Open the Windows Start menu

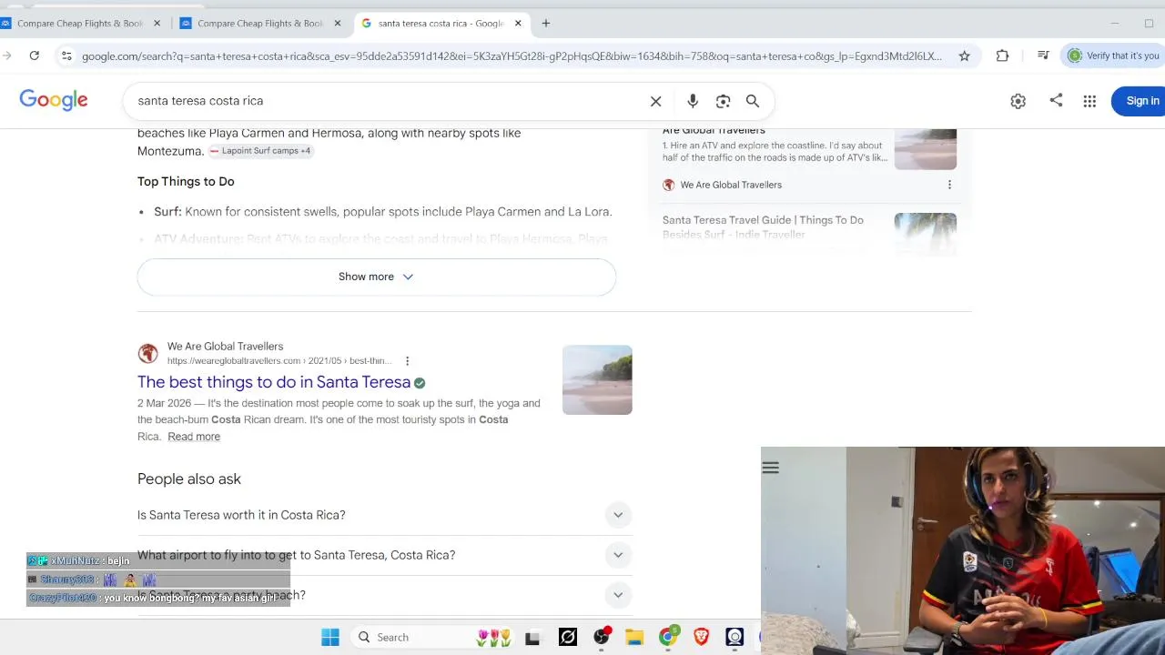330,637
